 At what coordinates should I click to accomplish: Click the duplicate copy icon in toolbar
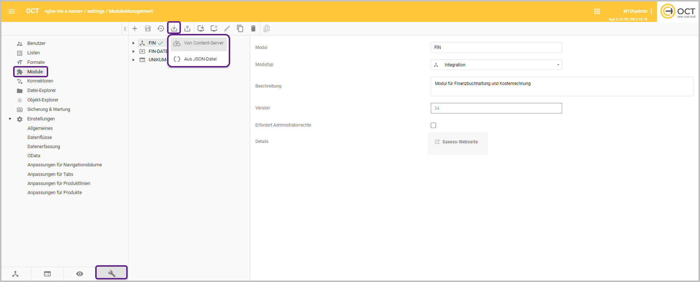coord(240,28)
